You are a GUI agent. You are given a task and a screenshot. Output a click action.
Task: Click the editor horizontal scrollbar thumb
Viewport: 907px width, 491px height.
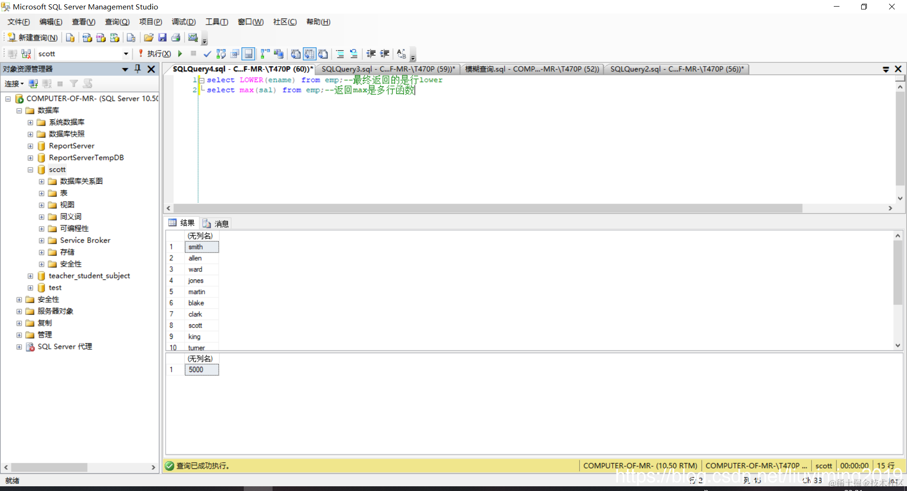click(488, 208)
